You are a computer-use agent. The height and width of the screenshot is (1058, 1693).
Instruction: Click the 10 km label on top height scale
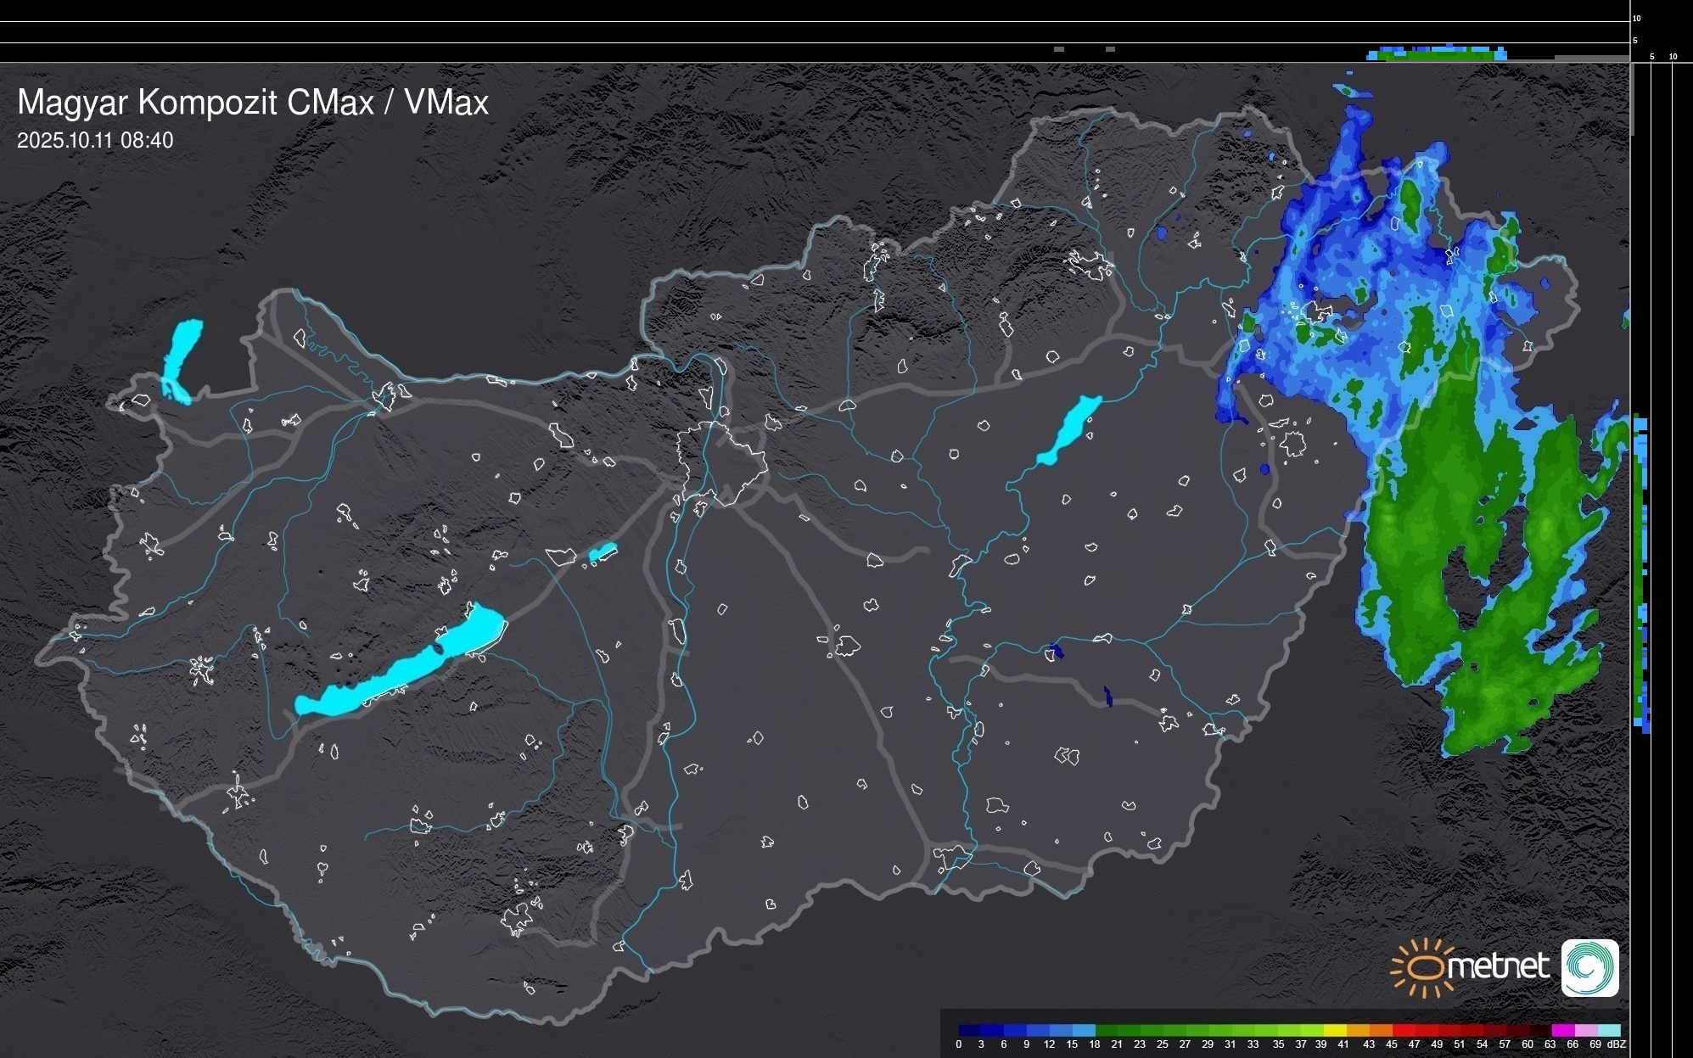1637,18
